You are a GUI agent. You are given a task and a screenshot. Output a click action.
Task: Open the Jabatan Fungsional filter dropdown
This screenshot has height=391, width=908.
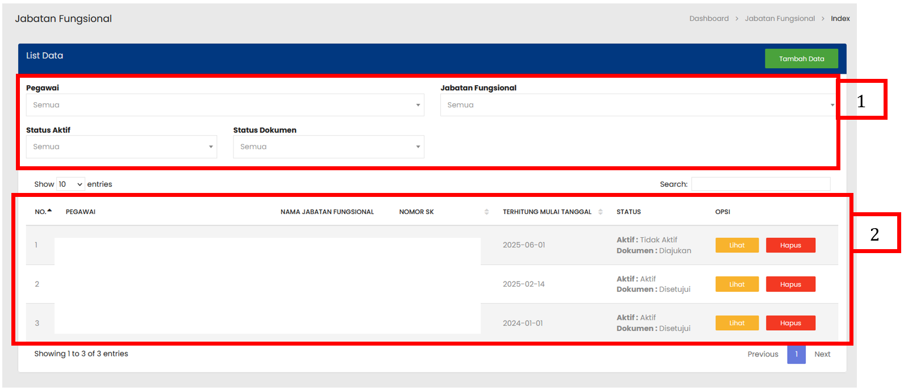pos(638,105)
